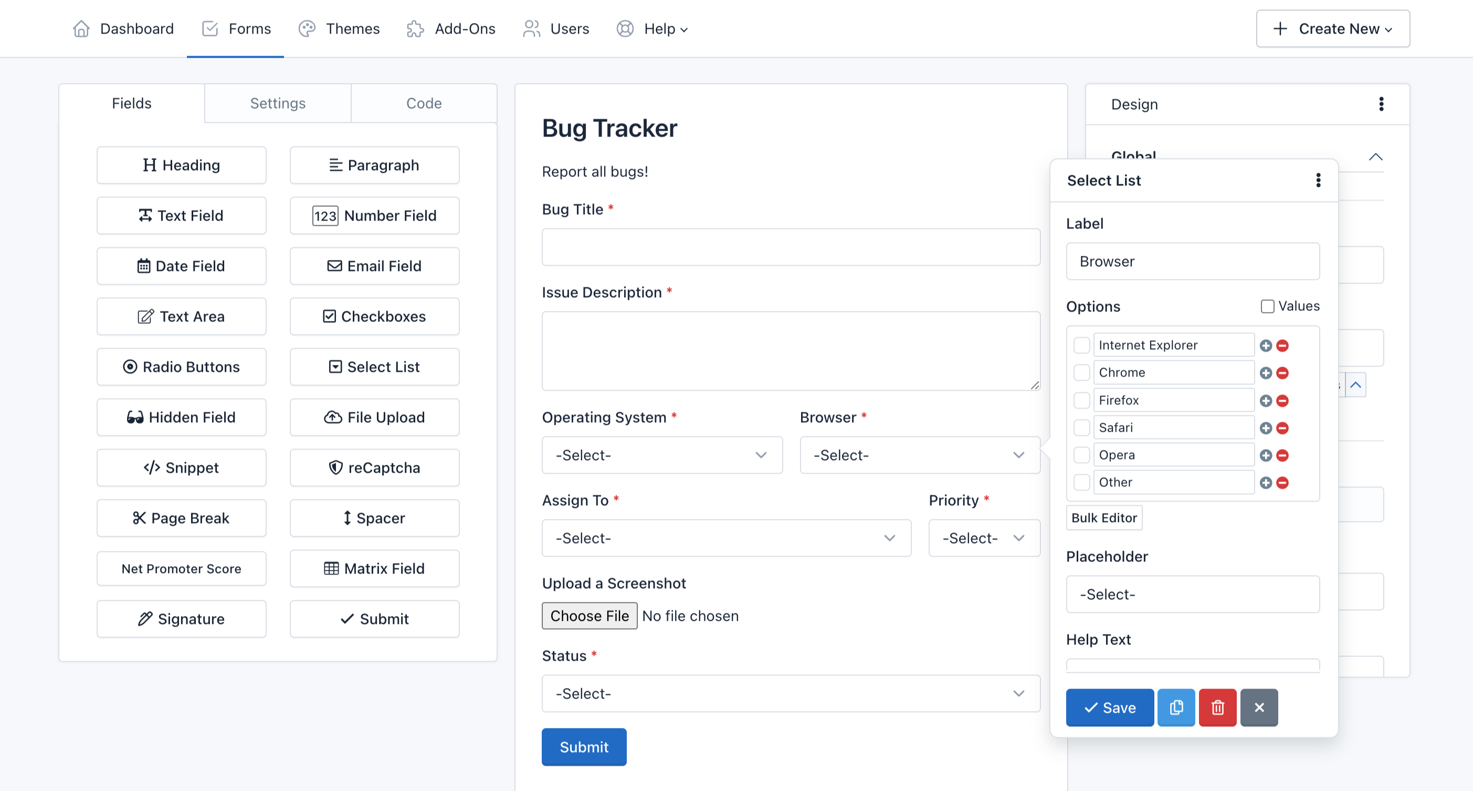Image resolution: width=1473 pixels, height=791 pixels.
Task: Add option after Firefox
Action: coord(1266,400)
